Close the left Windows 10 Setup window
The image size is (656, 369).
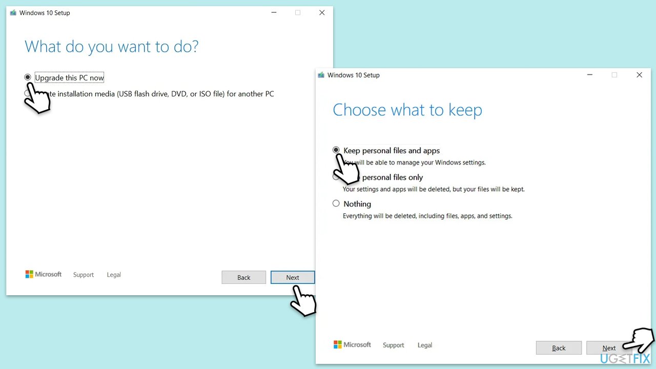[x=322, y=13]
